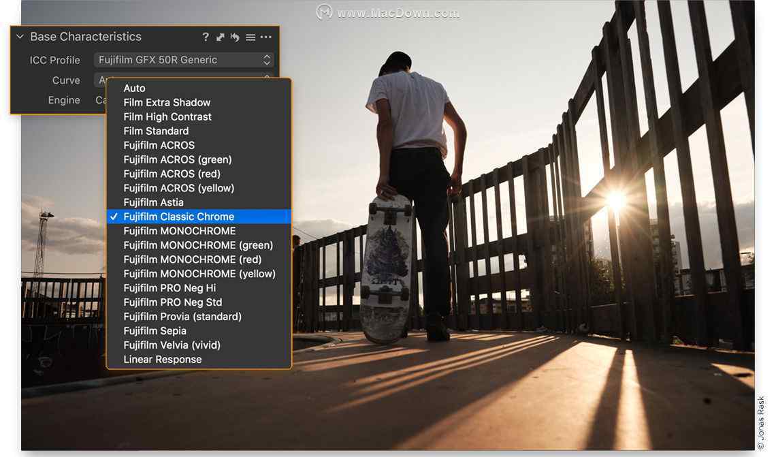Viewport: 776px width, 457px height.
Task: Choose Fujifilm PRO Neg Hi curve
Action: [x=199, y=288]
